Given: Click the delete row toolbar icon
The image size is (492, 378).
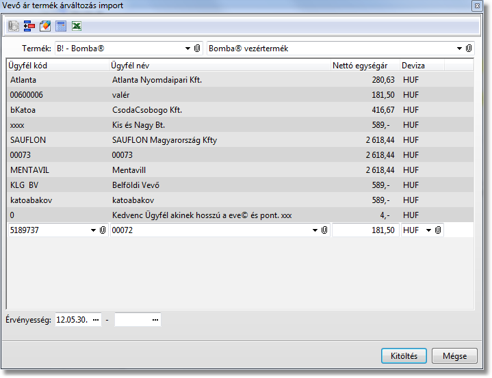Looking at the screenshot, I should [29, 26].
